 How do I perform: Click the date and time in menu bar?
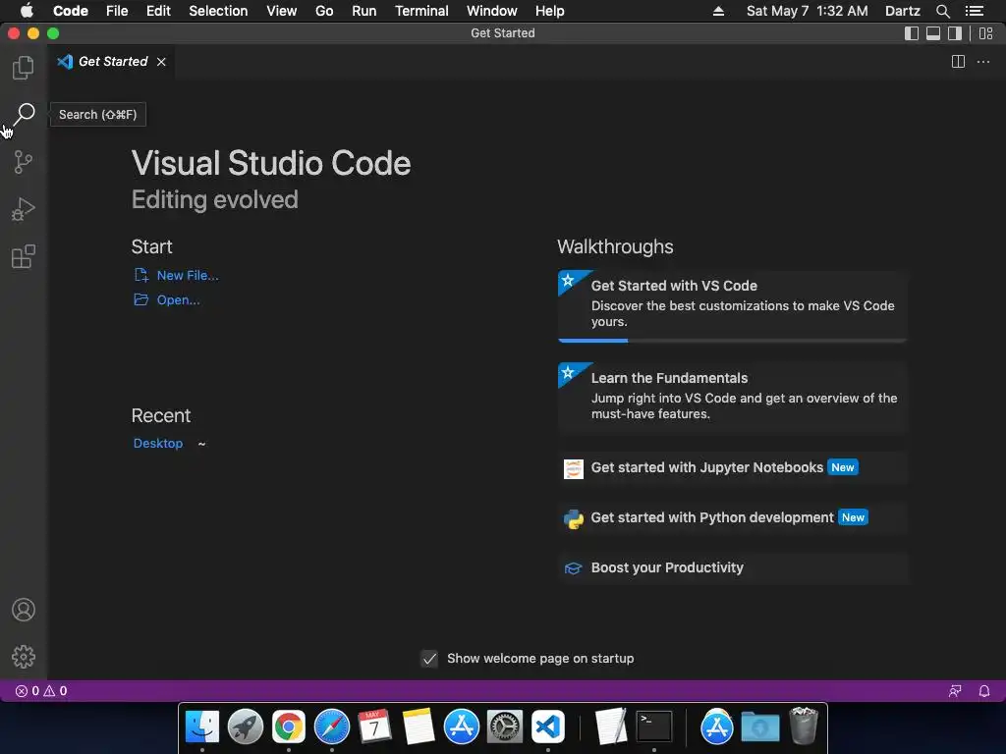808,11
